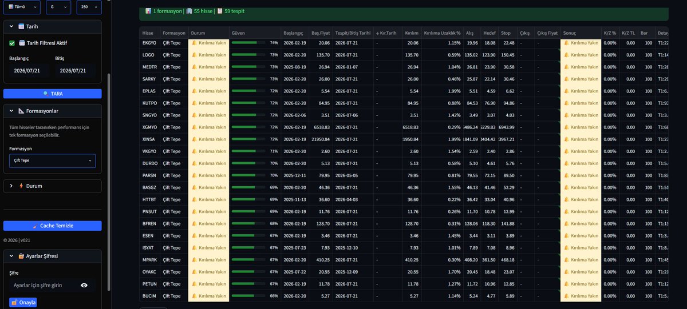Viewport: 687px width, 309px height.
Task: Click the bell icon in PARSN's Durum cell
Action: click(x=194, y=175)
